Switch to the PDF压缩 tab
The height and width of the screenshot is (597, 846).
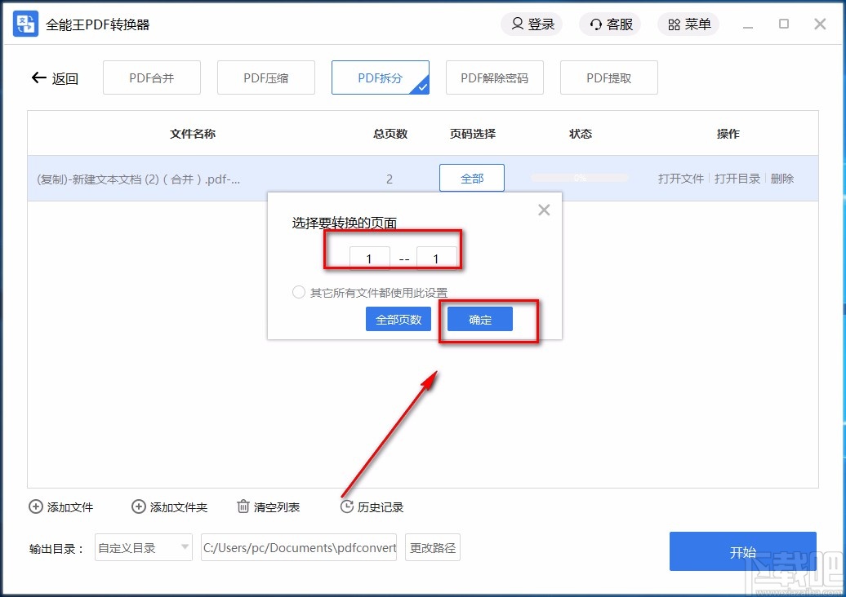[x=265, y=77]
